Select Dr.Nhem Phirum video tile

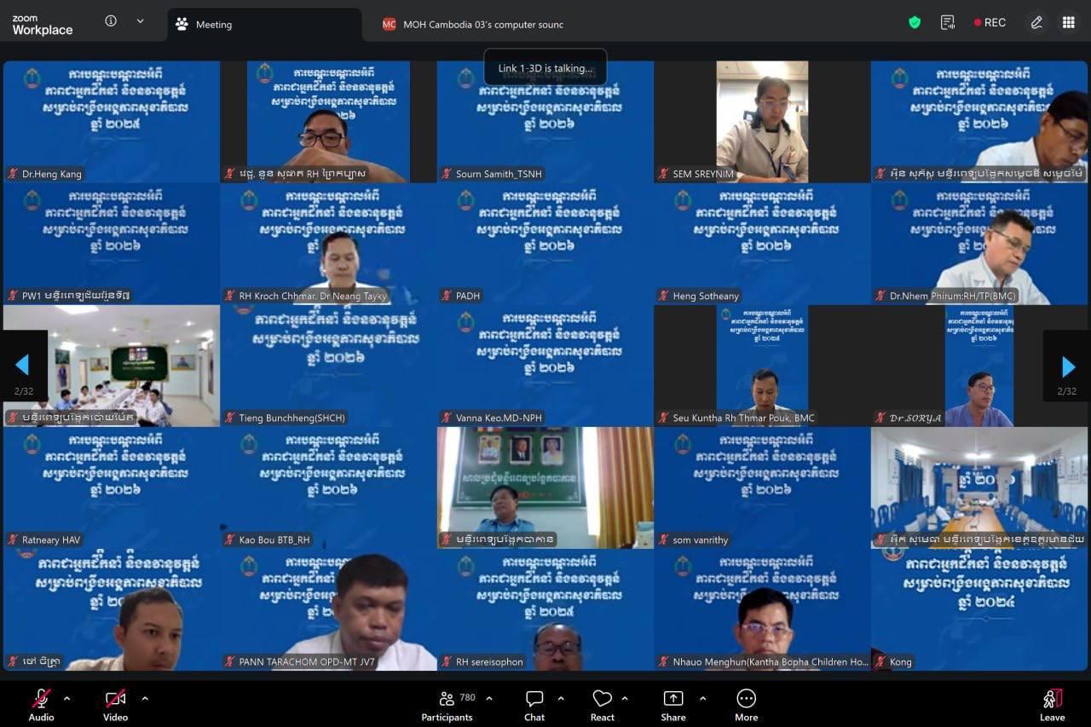979,244
